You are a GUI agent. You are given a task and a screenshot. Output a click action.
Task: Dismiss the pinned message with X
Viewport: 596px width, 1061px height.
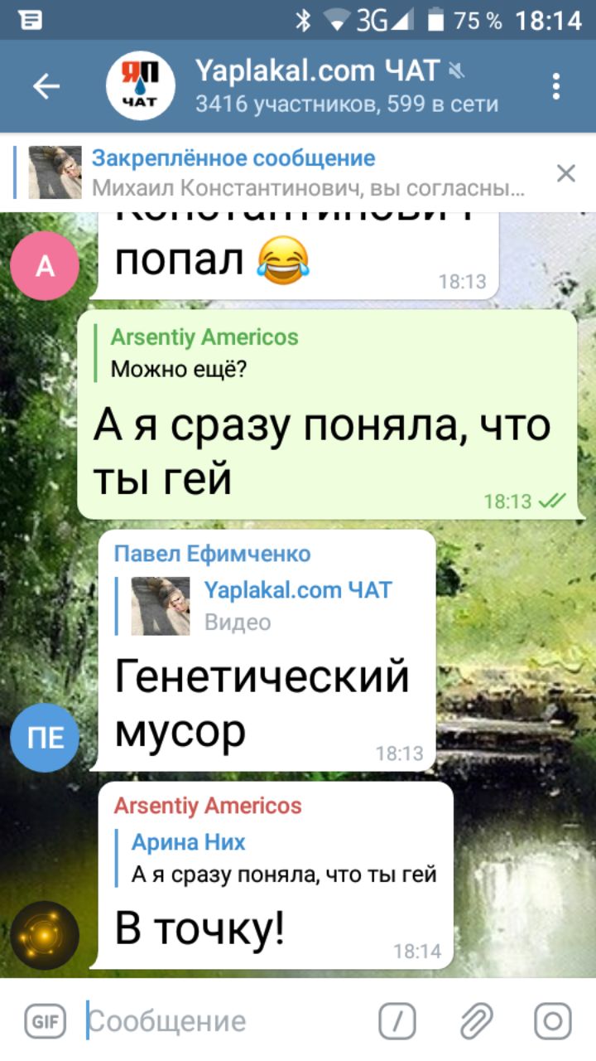(566, 173)
